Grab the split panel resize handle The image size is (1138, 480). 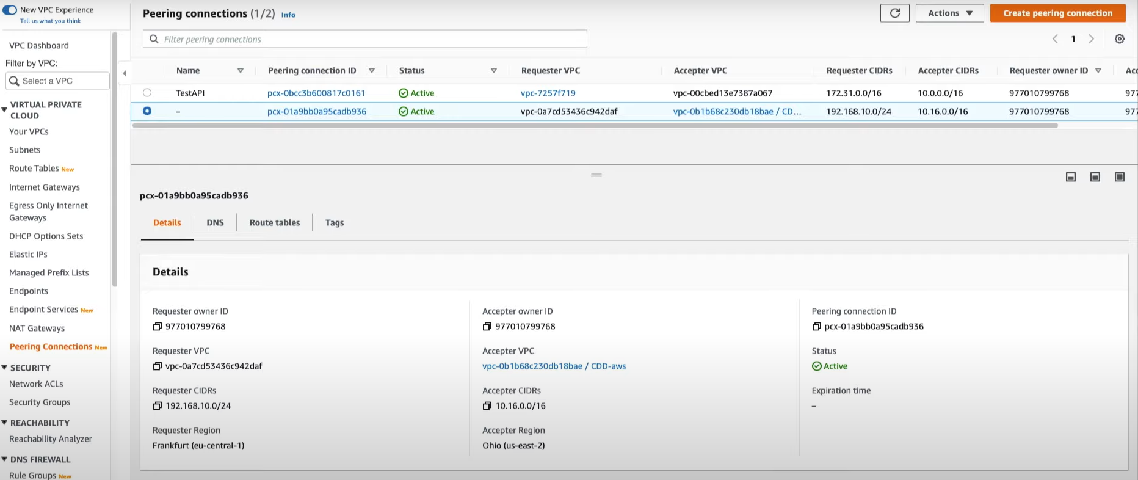596,175
